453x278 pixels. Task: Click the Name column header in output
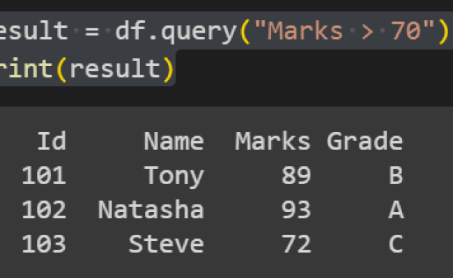pyautogui.click(x=174, y=141)
